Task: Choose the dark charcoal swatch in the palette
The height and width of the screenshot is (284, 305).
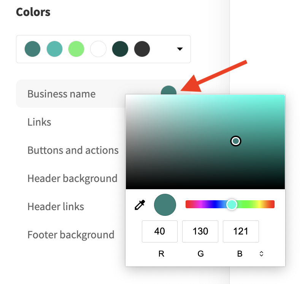Action: (142, 49)
